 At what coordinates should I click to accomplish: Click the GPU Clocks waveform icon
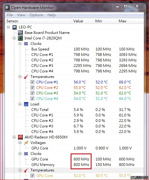click(26, 154)
